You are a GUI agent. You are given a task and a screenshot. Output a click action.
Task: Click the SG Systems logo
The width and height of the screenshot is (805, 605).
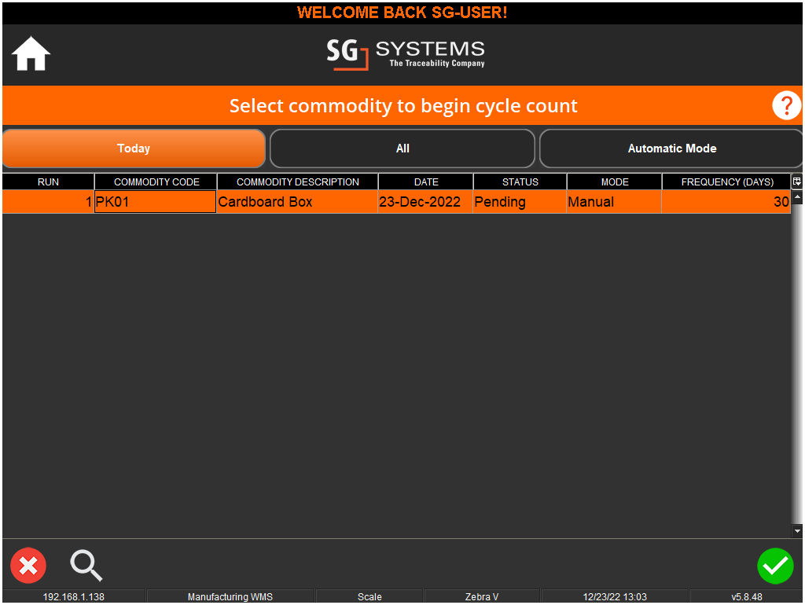pyautogui.click(x=405, y=54)
